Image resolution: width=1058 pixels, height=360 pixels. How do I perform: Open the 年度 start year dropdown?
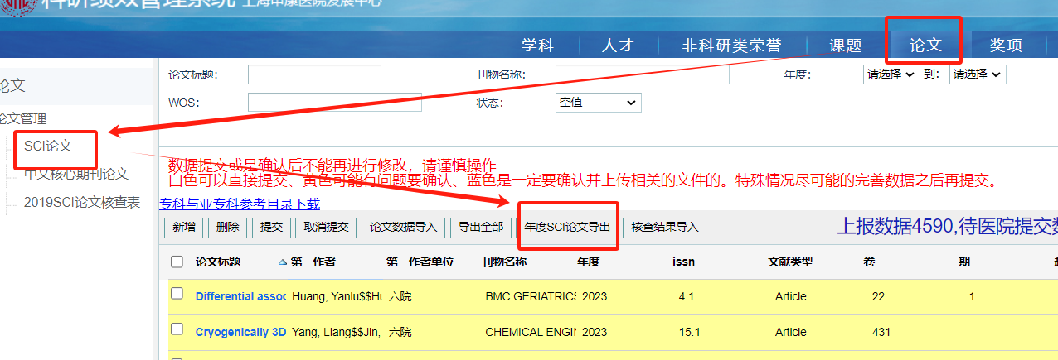[891, 74]
